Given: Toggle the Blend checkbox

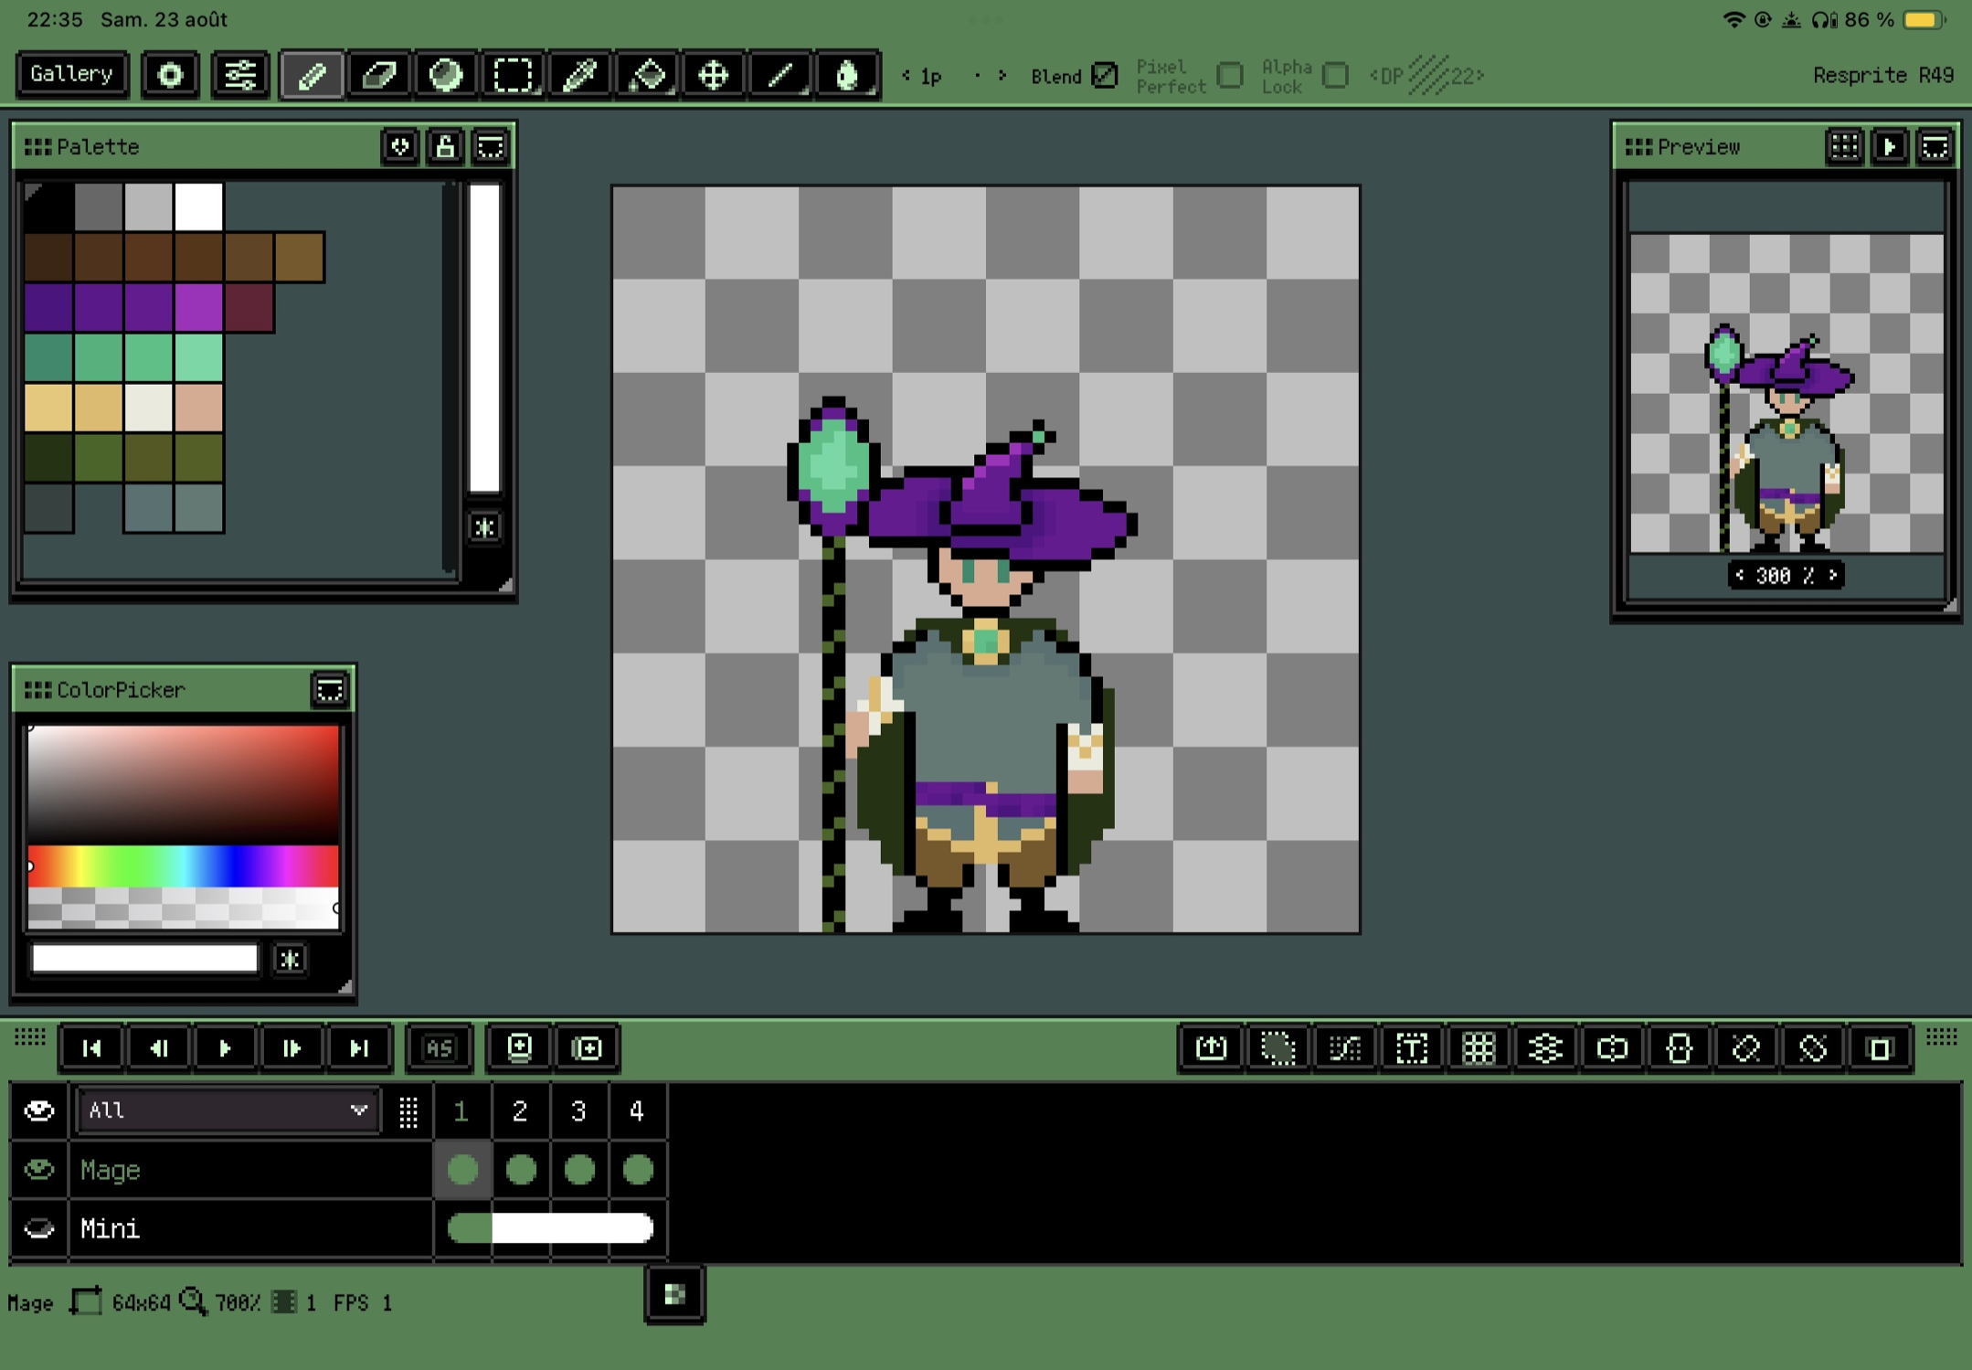Looking at the screenshot, I should tap(1105, 75).
